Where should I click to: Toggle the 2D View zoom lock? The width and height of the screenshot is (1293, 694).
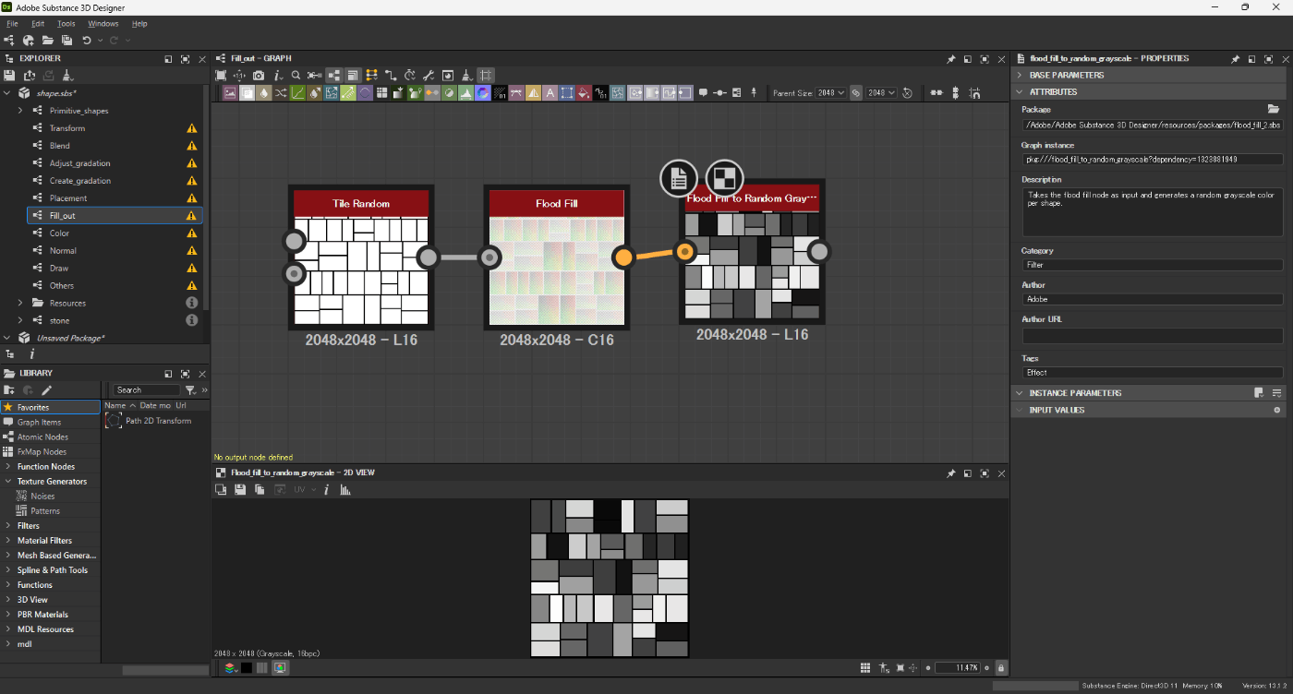(x=1001, y=667)
